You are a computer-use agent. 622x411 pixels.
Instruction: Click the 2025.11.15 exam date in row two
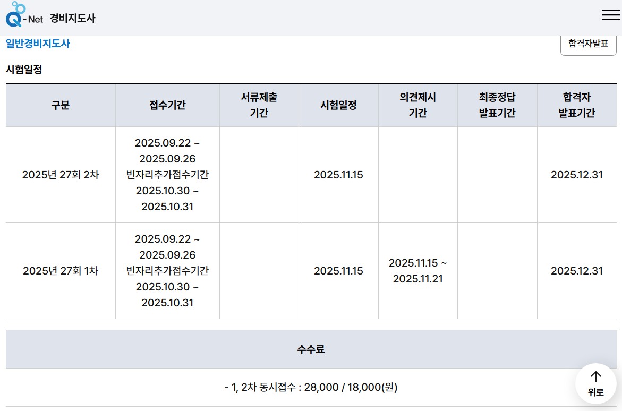[x=338, y=271]
